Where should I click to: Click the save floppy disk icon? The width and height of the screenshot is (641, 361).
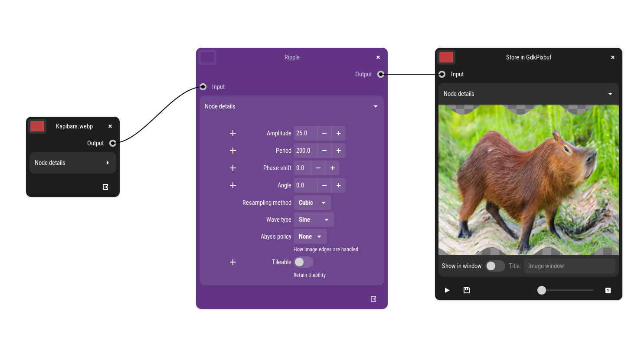[x=467, y=290]
